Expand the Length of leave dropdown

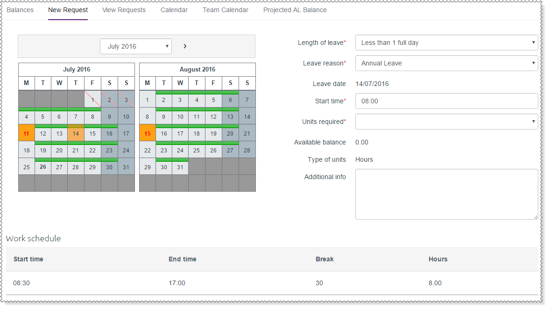pyautogui.click(x=446, y=43)
